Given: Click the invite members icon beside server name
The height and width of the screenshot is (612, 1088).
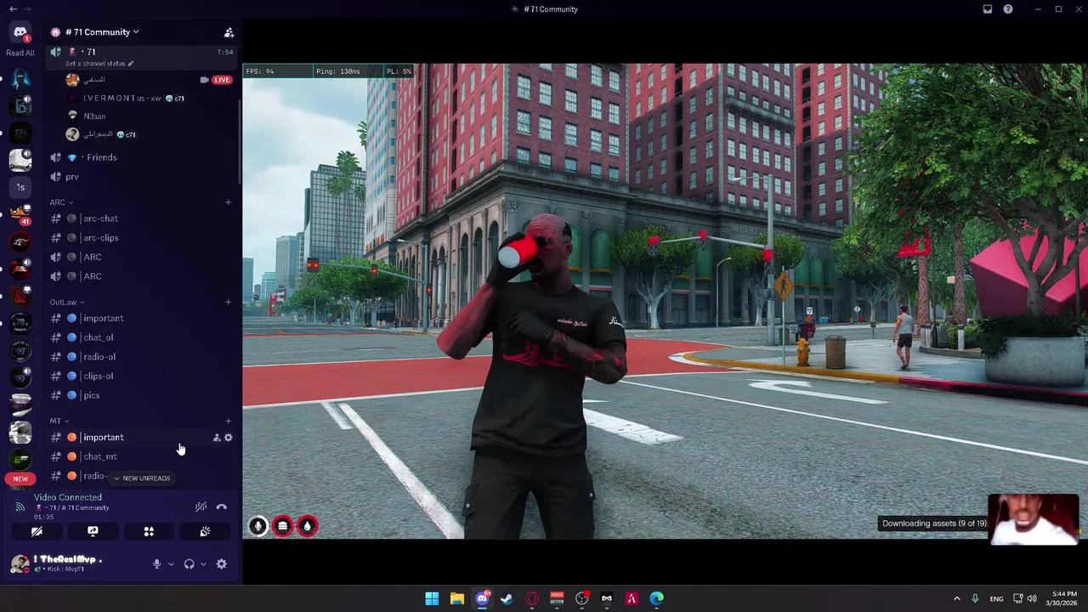Looking at the screenshot, I should pos(229,32).
